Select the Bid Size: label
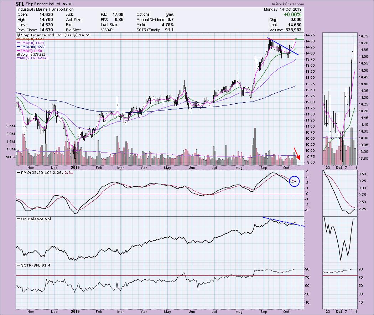 (73, 30)
